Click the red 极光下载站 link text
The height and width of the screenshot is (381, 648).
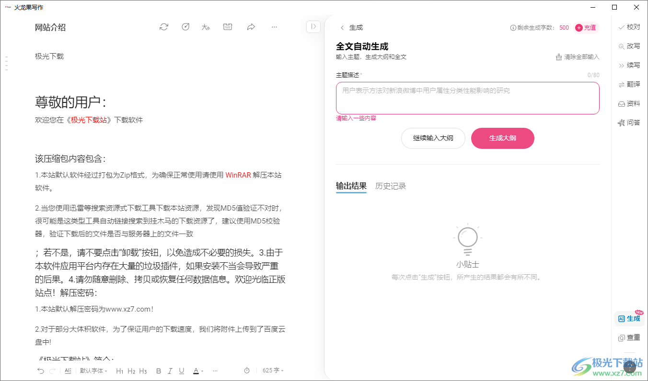(x=89, y=120)
